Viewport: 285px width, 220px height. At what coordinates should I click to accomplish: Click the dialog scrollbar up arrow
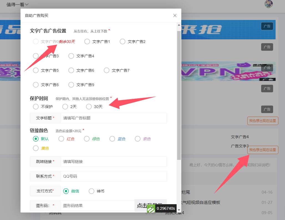tap(179, 25)
